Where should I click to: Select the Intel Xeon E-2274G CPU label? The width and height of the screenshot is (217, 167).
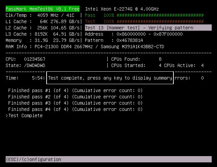click(x=122, y=9)
